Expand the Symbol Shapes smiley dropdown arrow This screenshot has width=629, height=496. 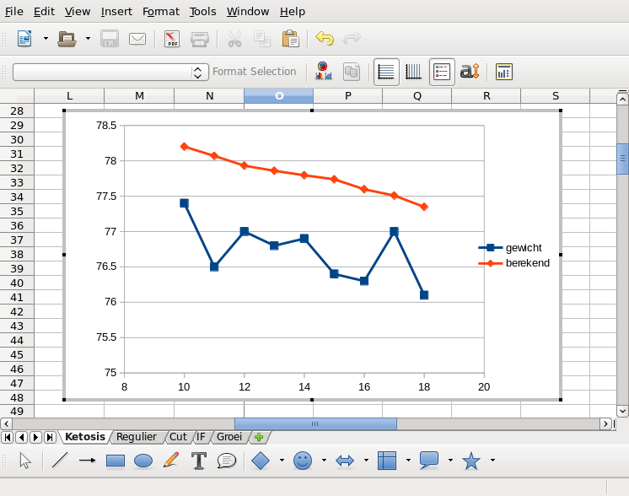point(324,461)
